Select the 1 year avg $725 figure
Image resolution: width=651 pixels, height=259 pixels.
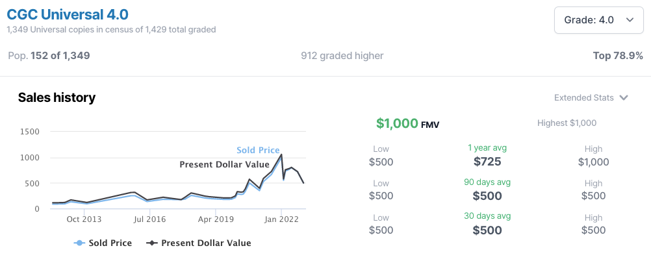[487, 162]
